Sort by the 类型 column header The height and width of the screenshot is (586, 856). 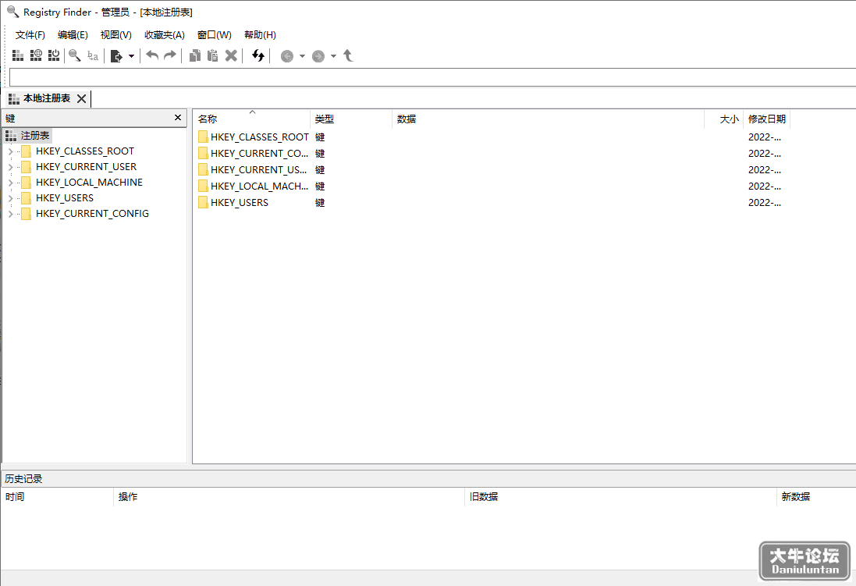tap(351, 119)
